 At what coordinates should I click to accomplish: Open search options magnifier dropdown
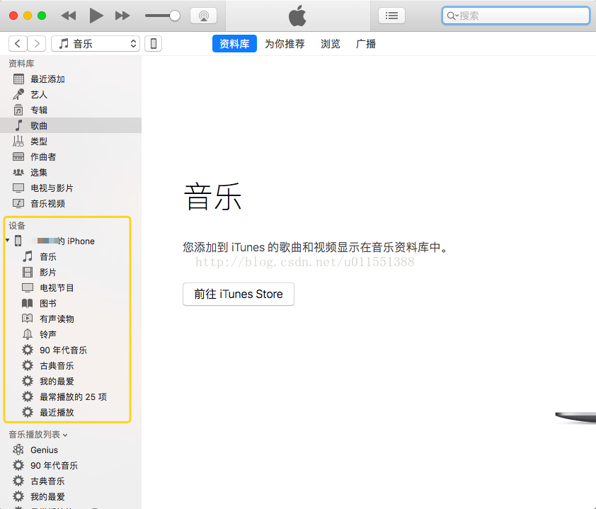point(452,16)
